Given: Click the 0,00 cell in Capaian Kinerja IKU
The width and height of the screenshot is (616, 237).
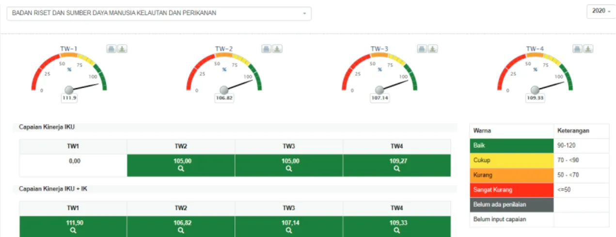Looking at the screenshot, I should (73, 165).
